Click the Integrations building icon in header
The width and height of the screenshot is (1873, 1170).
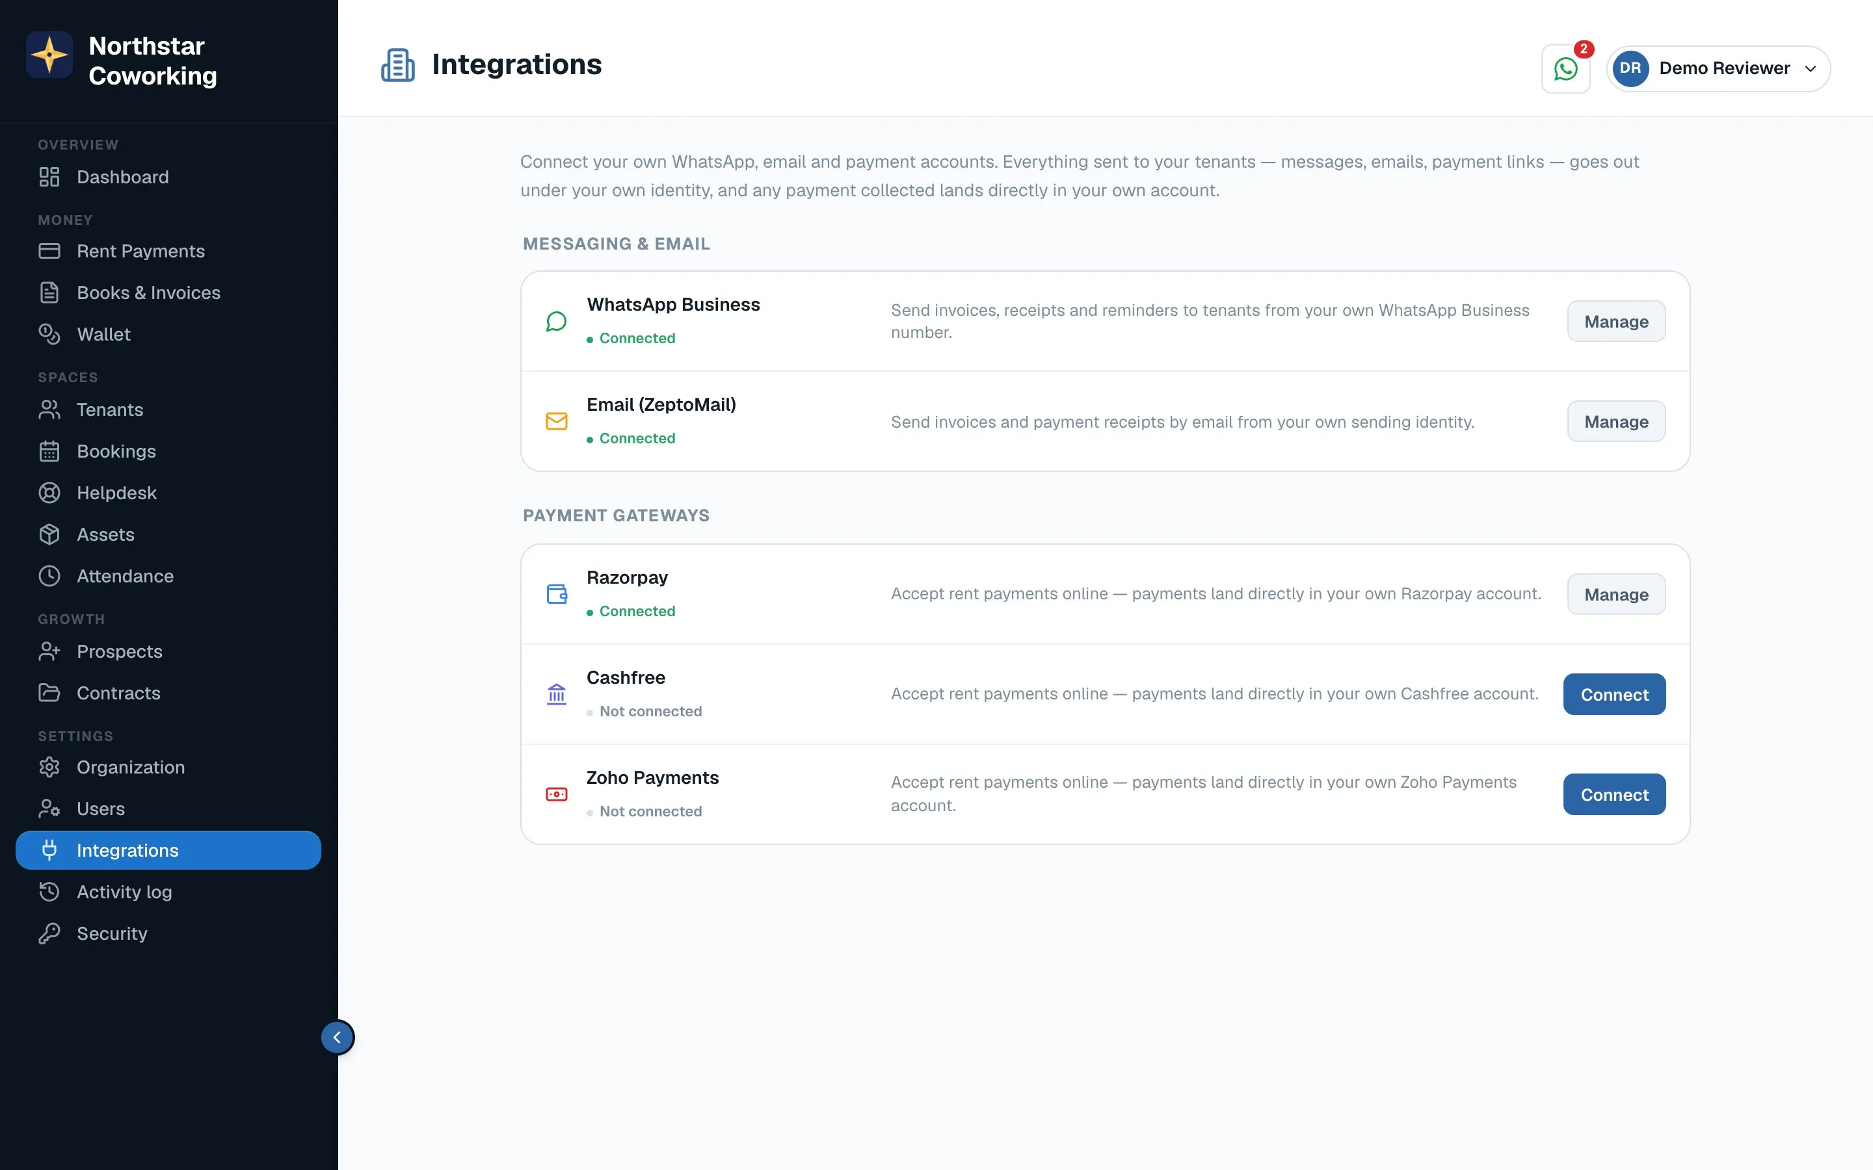398,65
